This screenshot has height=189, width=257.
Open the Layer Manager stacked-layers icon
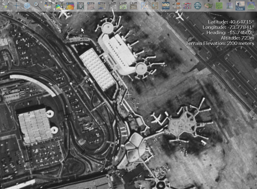[6, 5]
